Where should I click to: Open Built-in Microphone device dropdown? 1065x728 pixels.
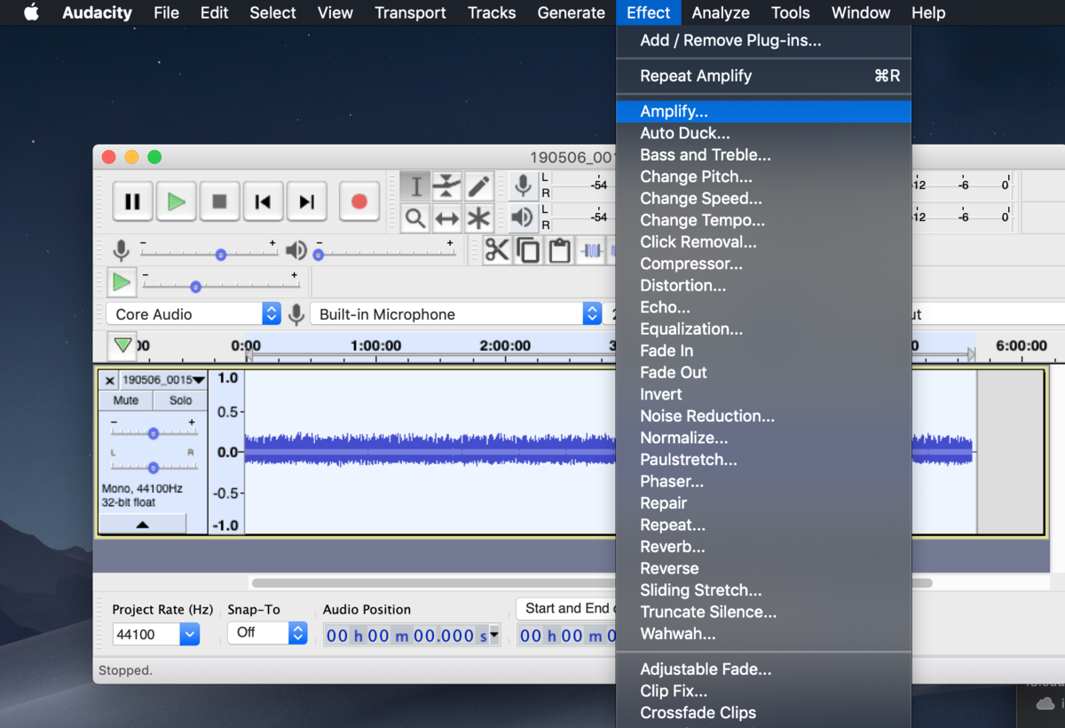click(x=456, y=314)
